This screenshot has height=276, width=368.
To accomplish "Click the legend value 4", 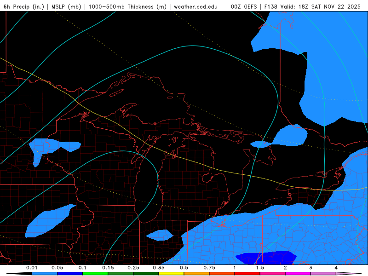I will tap(336, 268).
